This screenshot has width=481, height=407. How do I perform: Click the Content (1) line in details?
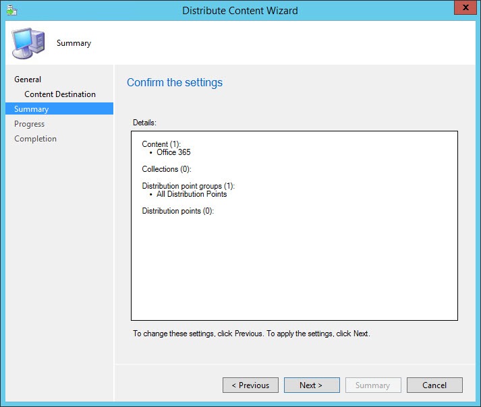(x=162, y=144)
